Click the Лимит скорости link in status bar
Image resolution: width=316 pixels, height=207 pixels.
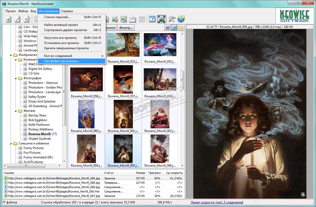[x=217, y=202]
